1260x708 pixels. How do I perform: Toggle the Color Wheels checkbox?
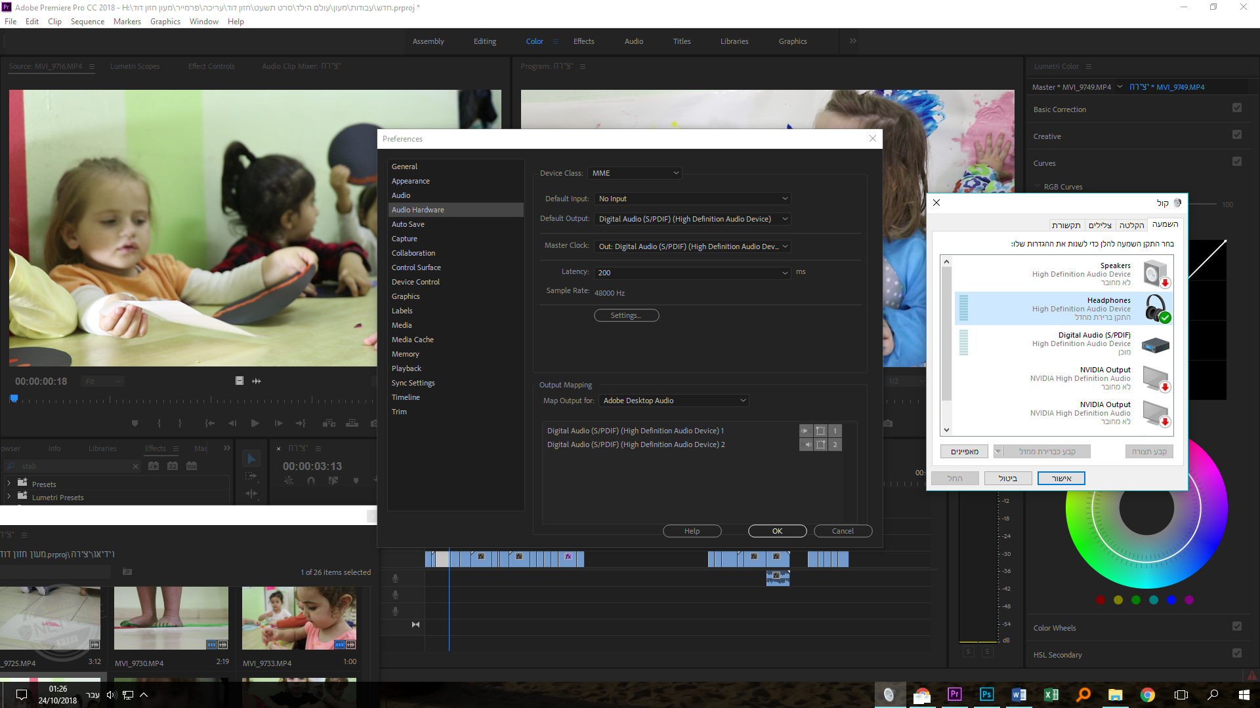[x=1236, y=627]
